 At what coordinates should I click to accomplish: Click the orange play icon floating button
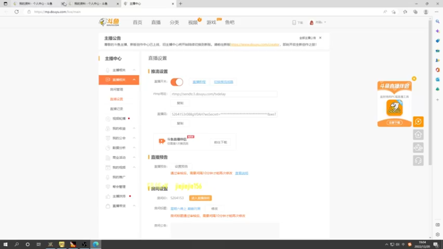[x=418, y=122]
